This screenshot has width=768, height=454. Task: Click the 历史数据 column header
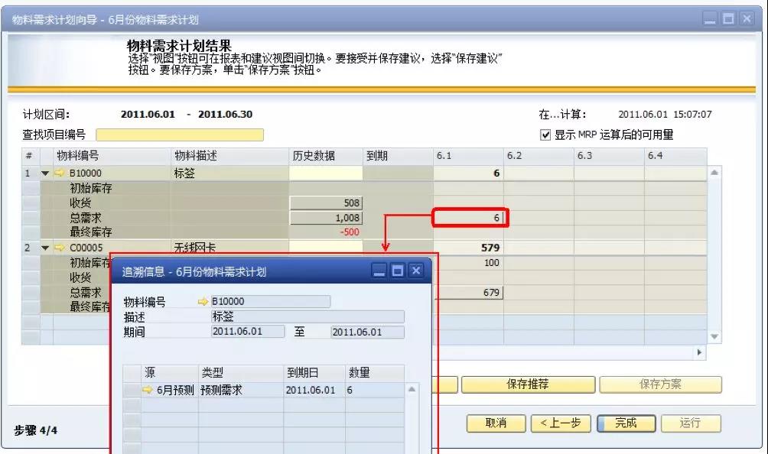(x=325, y=156)
